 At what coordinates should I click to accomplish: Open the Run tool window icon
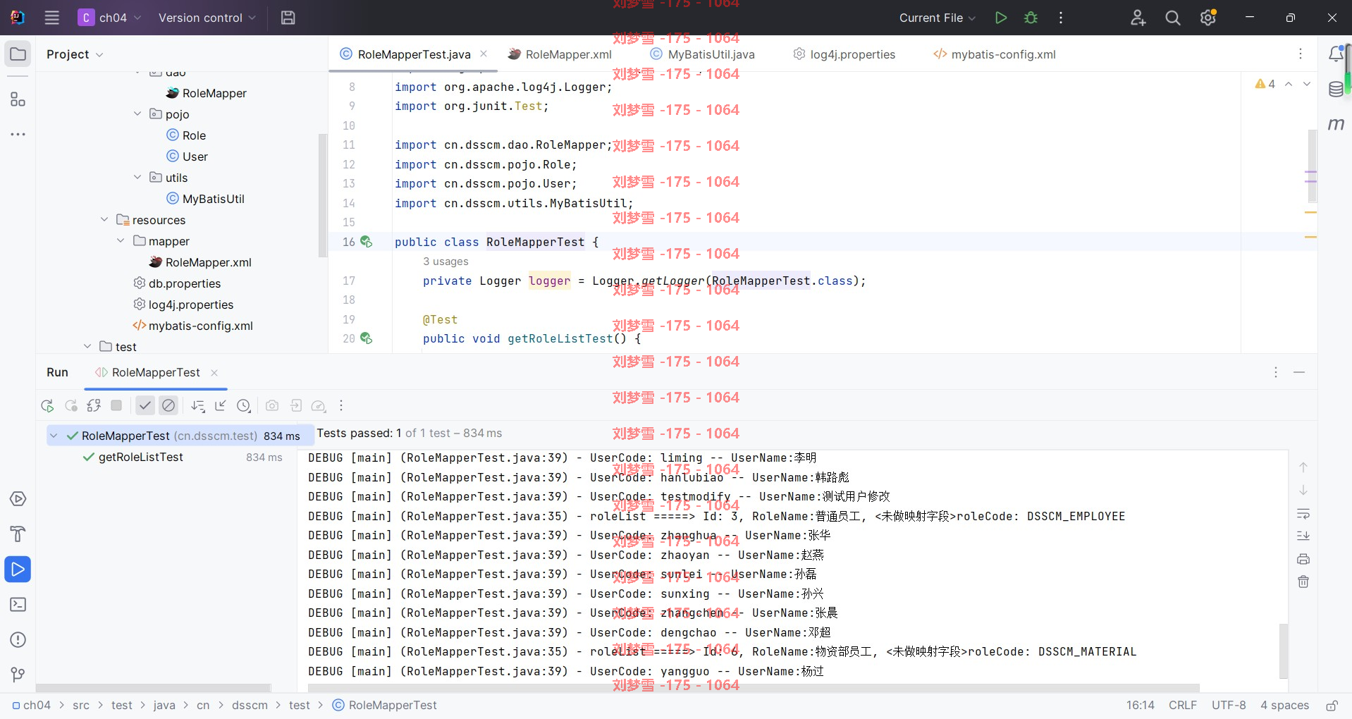click(18, 570)
